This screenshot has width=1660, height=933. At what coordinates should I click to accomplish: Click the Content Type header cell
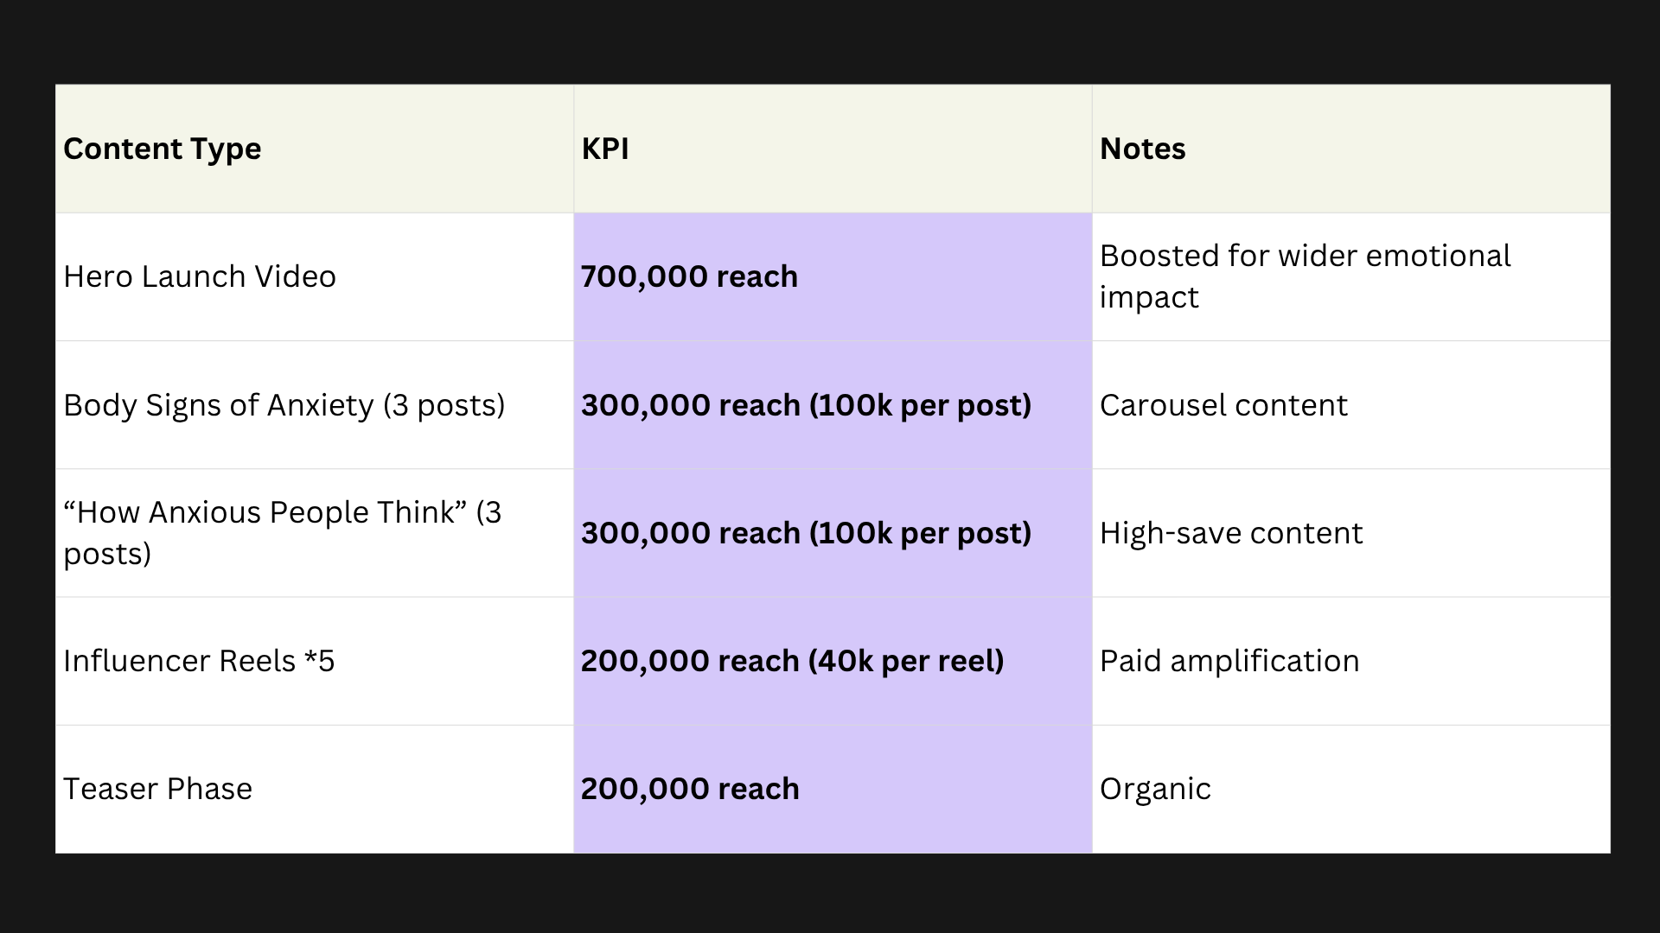(x=315, y=149)
